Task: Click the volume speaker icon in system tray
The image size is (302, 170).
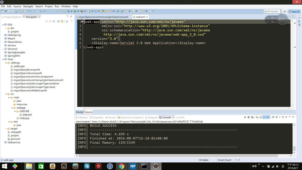Action: 277,166
